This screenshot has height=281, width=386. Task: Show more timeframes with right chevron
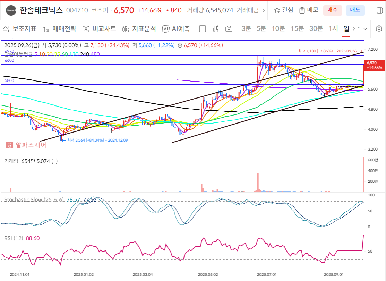point(354,29)
